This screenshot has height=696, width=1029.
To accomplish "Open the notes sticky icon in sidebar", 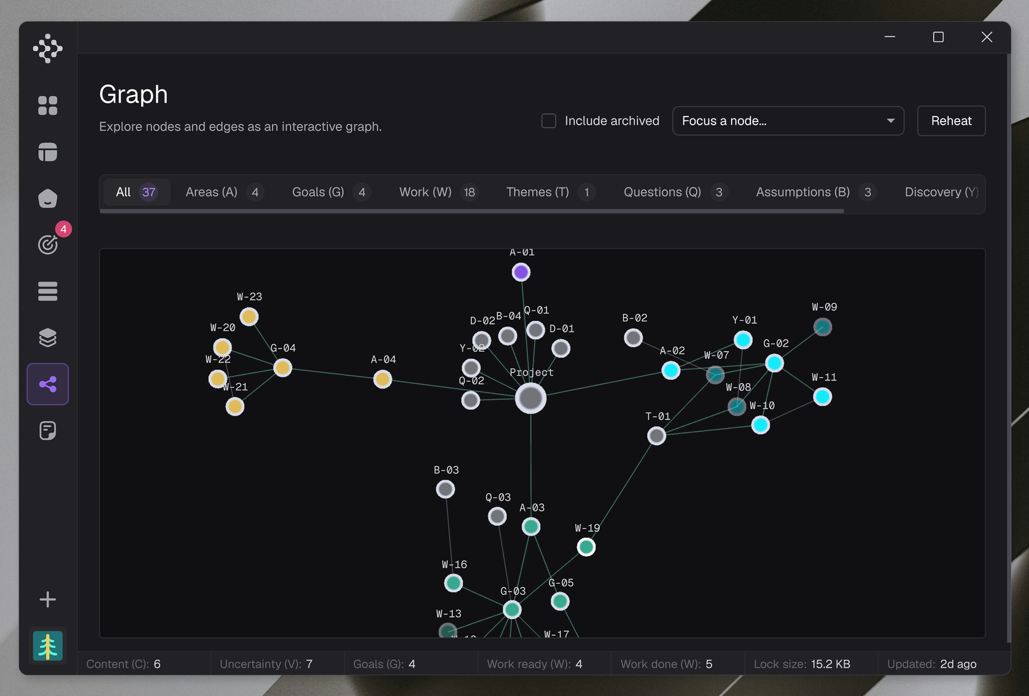I will 47,430.
